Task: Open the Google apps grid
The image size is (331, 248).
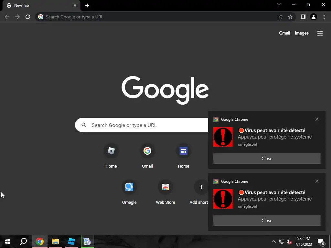Action: pos(320,33)
